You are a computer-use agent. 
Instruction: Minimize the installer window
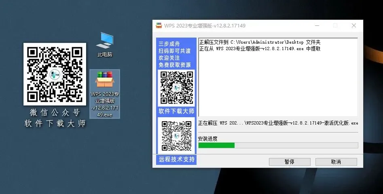coord(317,25)
